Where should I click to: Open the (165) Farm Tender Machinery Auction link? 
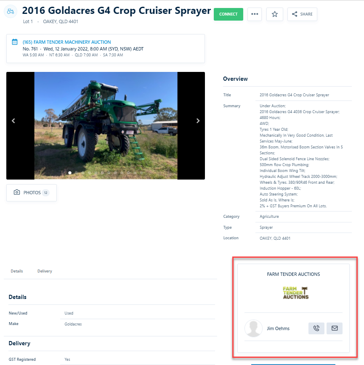tap(66, 42)
